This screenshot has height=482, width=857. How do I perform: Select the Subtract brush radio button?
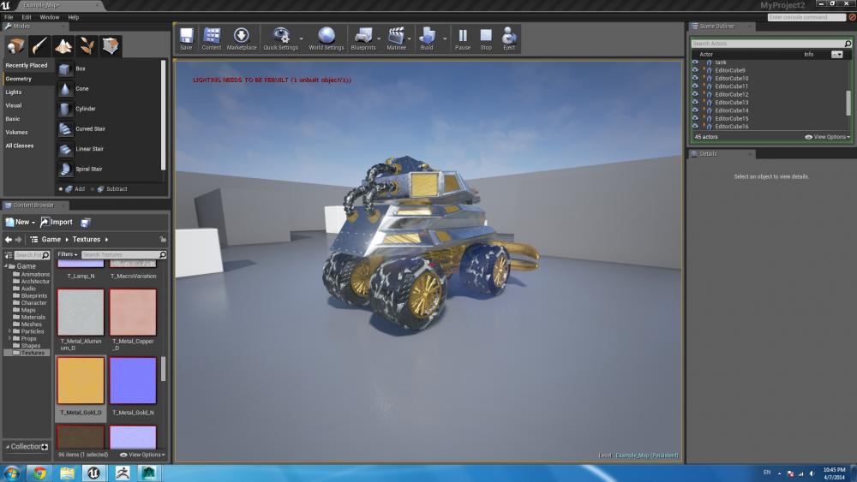coord(93,189)
